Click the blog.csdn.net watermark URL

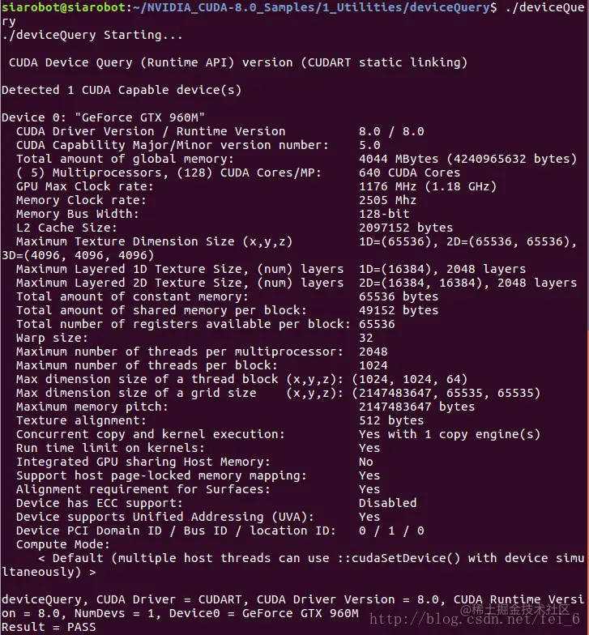(475, 619)
